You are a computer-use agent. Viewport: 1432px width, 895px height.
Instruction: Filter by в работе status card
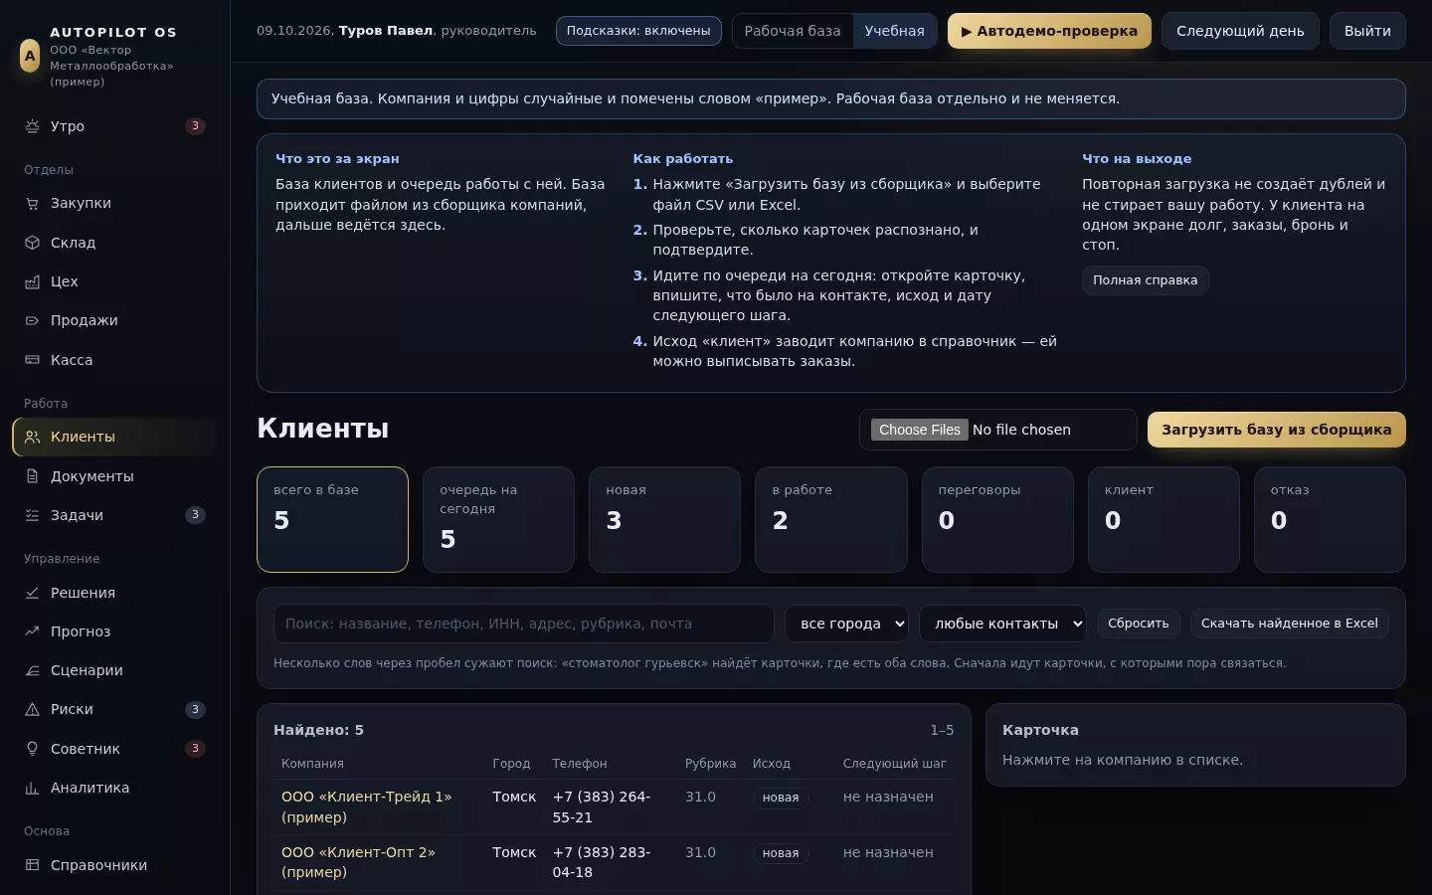(831, 519)
